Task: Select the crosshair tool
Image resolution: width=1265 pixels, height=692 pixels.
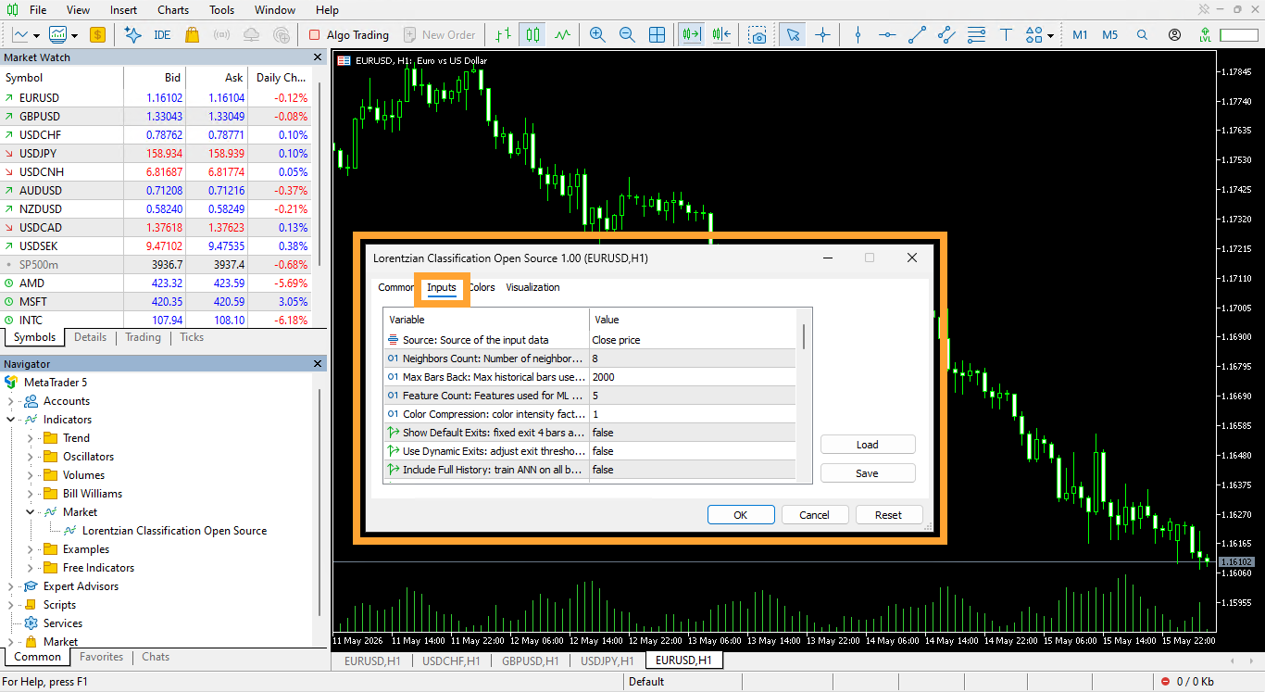Action: [x=822, y=35]
